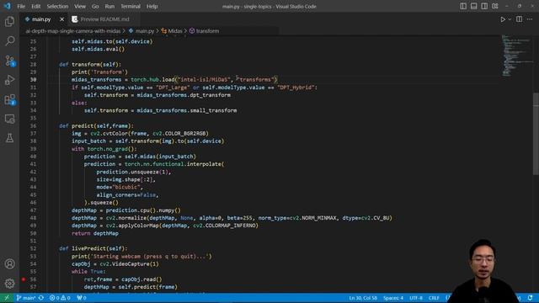Open the Run and Debug view
This screenshot has width=539, height=303.
(x=9, y=80)
